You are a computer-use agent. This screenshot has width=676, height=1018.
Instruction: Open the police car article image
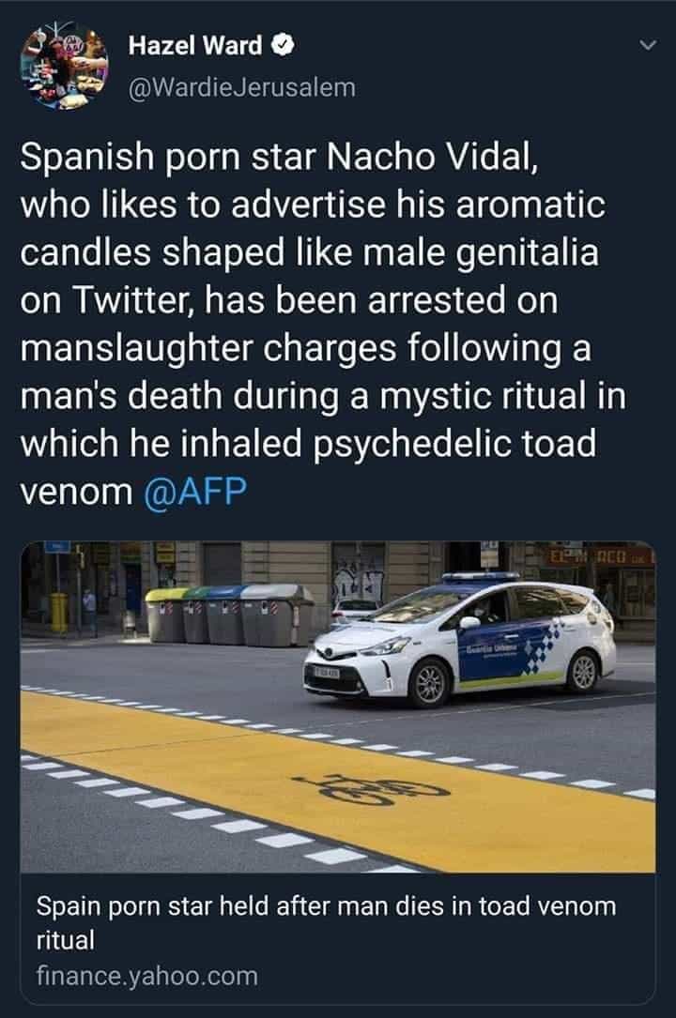tap(338, 707)
